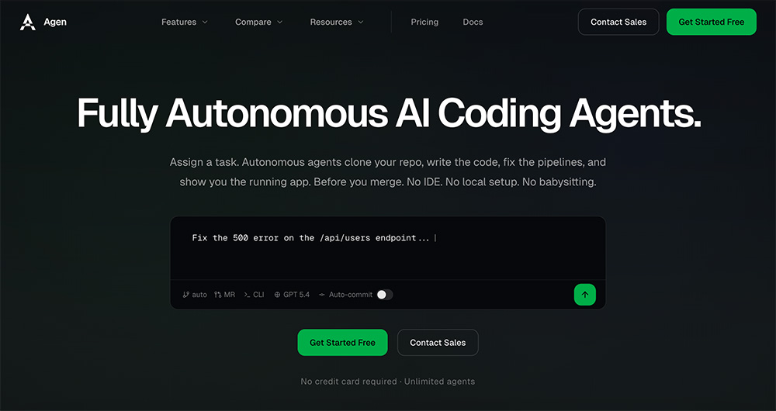
Task: Click Contact Sales below the prompt box
Action: (x=438, y=343)
